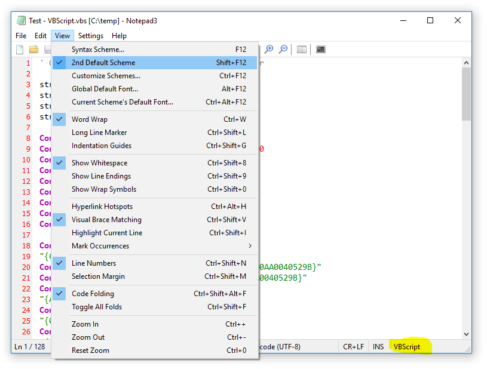Click the magnifier minus toolbar icon
Image resolution: width=487 pixels, height=369 pixels.
tap(283, 50)
